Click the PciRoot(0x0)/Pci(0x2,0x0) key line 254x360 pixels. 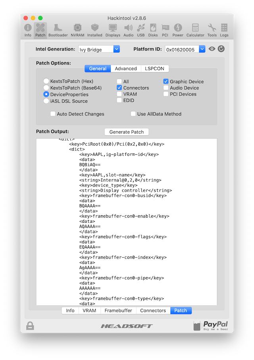(x=117, y=144)
